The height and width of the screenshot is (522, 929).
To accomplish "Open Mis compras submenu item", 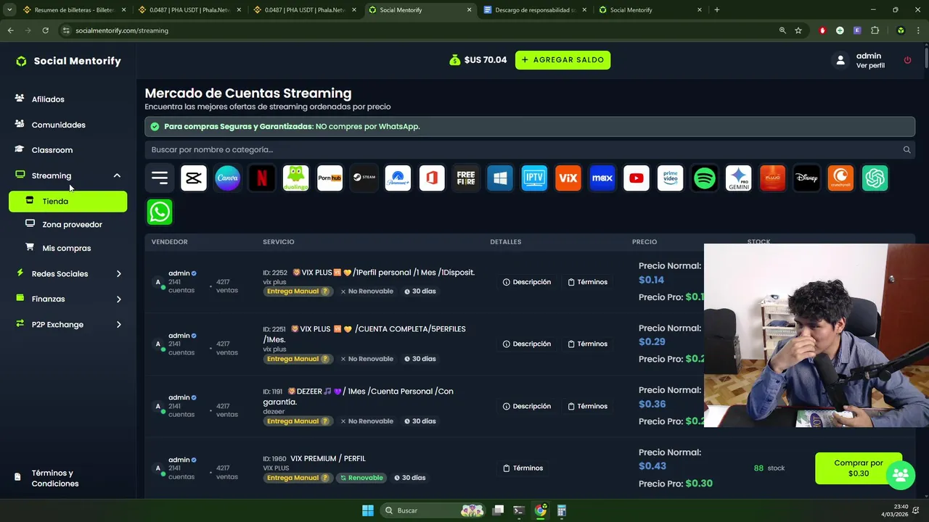I will [66, 248].
